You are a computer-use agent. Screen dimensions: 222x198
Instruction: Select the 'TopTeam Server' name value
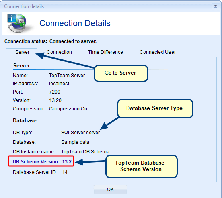(67, 76)
